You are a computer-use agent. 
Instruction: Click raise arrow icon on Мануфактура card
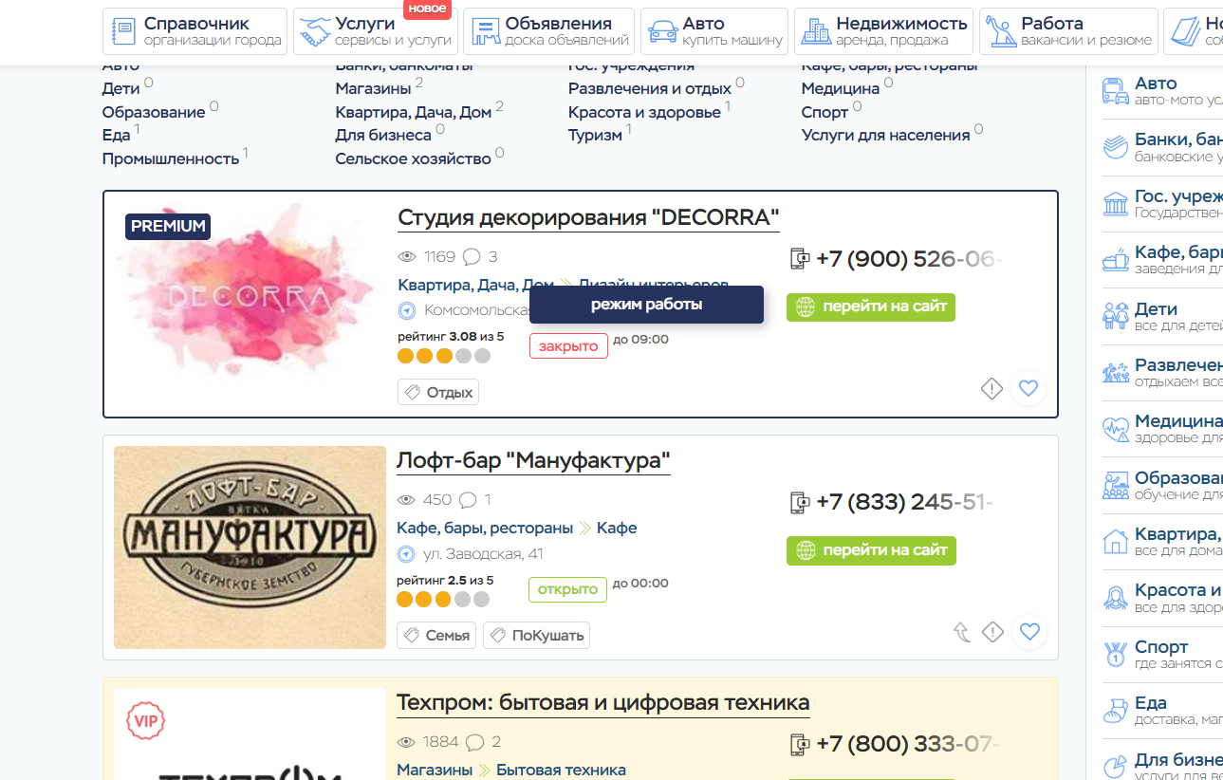tap(962, 632)
